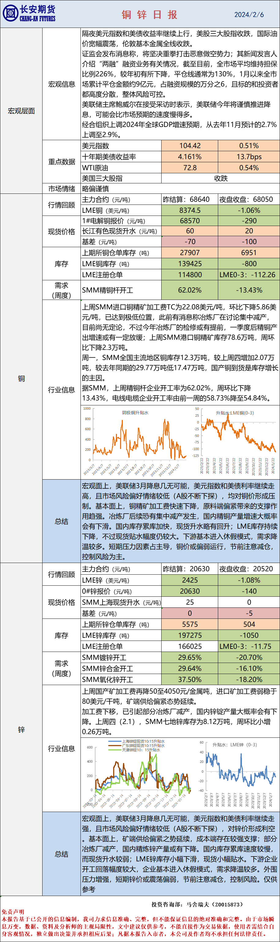Image resolution: width=280 pixels, height=942 pixels.
Task: Click the 收跌 cell
Action: [x=221, y=178]
